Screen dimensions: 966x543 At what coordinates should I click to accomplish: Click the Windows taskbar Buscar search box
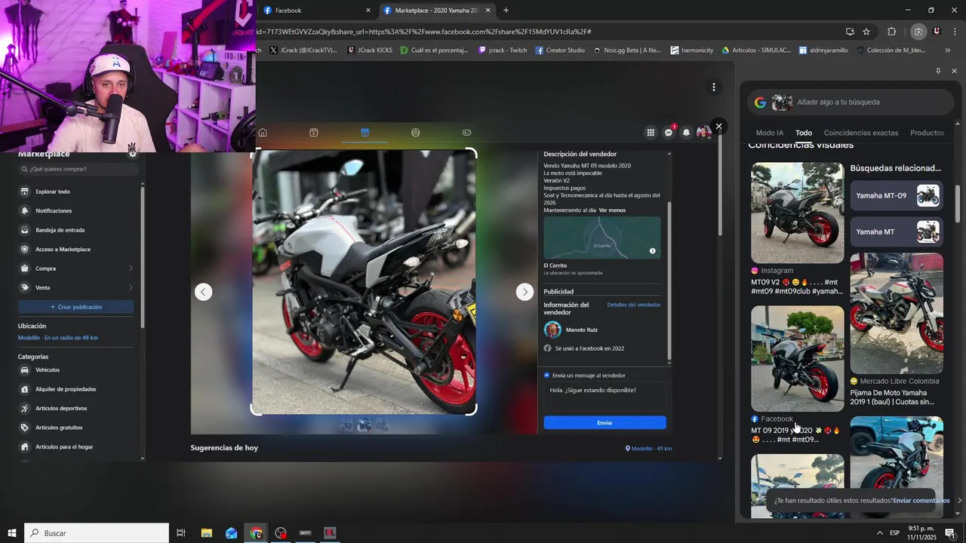tap(97, 533)
